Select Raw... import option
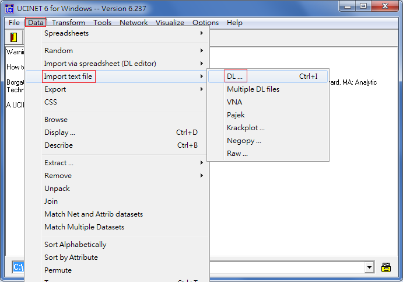 pos(268,154)
